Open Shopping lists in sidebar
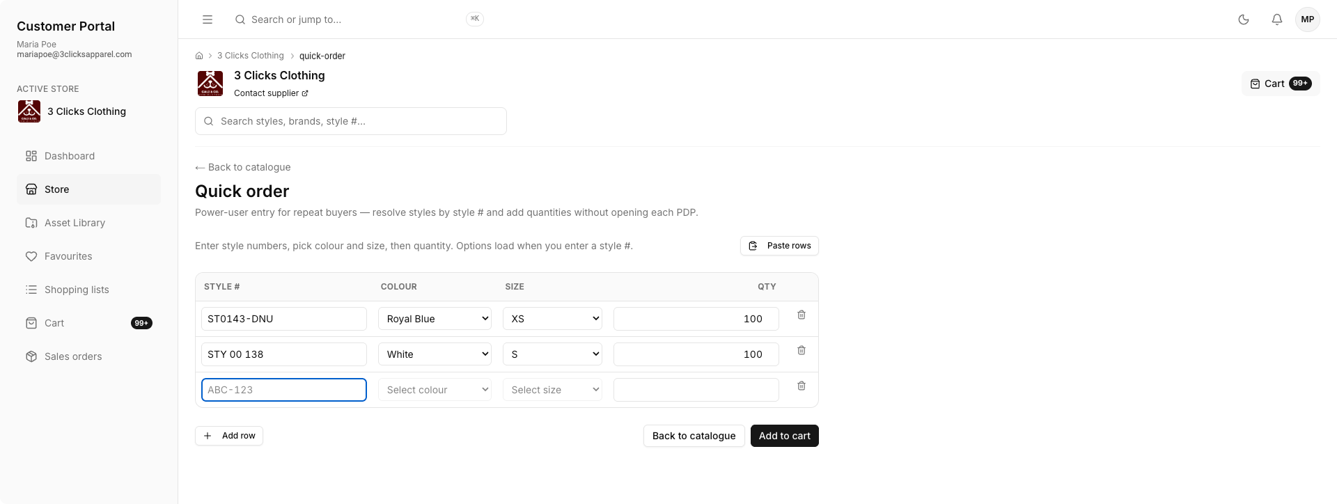The height and width of the screenshot is (504, 1337). [88, 290]
